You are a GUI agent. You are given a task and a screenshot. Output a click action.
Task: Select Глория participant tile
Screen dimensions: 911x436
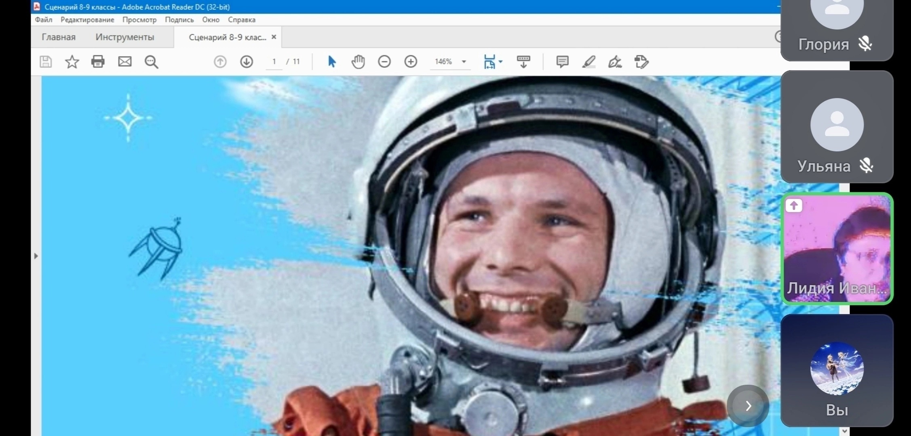(837, 30)
